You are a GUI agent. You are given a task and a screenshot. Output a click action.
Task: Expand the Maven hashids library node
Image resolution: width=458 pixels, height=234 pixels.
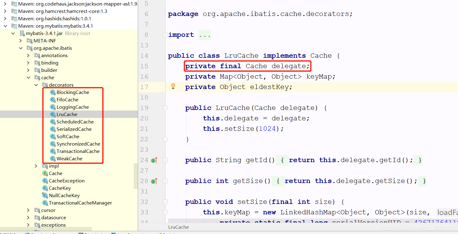[x=5, y=18]
